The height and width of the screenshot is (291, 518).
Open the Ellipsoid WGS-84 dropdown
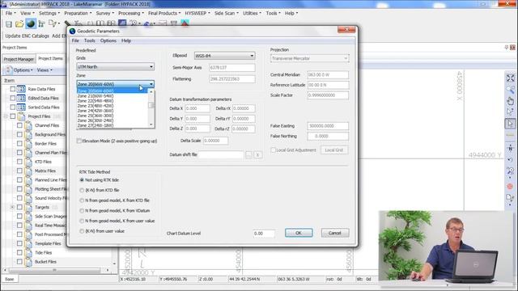[225, 56]
